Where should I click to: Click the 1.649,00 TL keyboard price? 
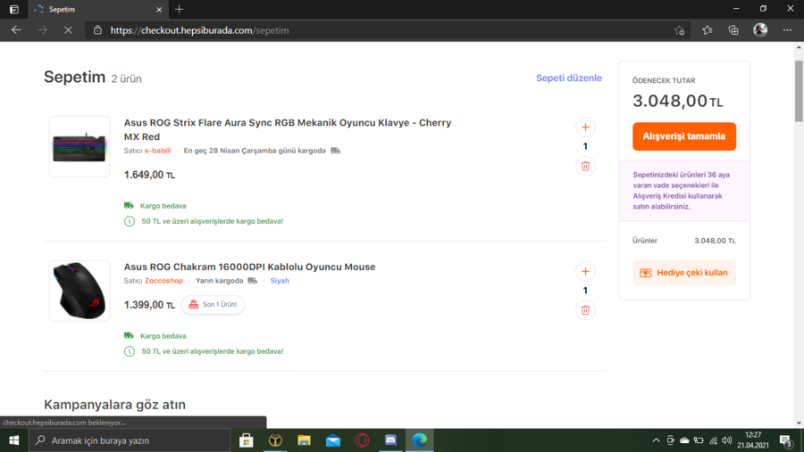point(149,175)
